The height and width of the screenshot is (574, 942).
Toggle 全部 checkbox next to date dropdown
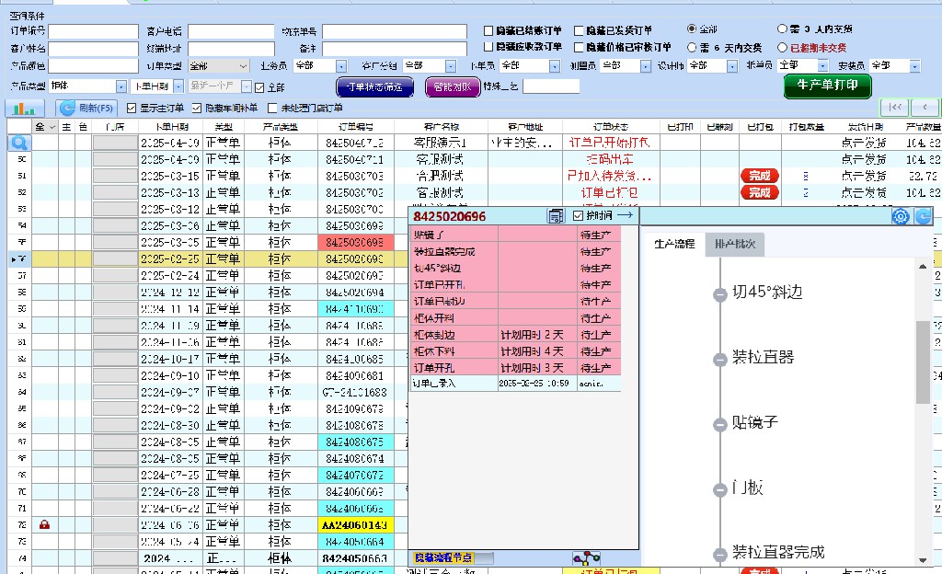point(259,87)
